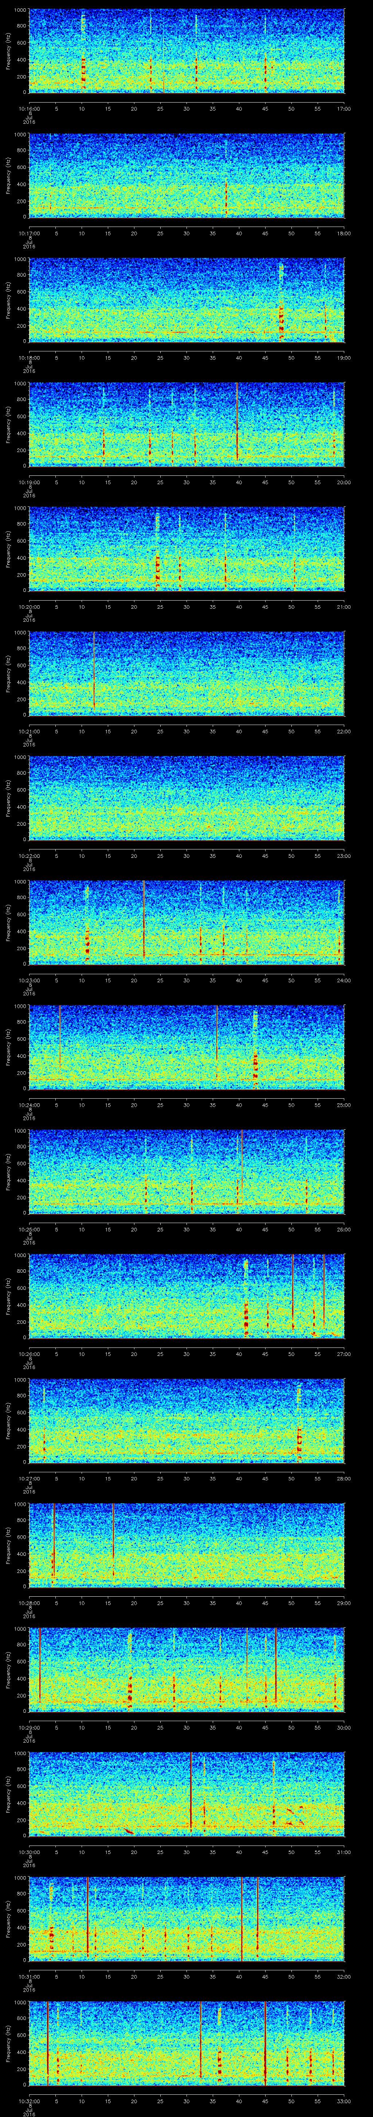Click the 10:23:00 start time label
Image resolution: width=373 pixels, height=2117 pixels.
pos(30,980)
